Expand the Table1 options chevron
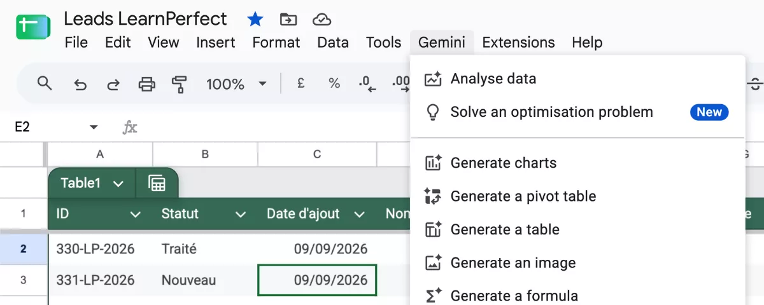Screen dimensions: 764x305 (x=118, y=184)
